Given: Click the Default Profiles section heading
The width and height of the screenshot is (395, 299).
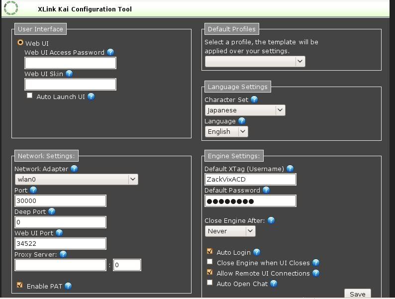Looking at the screenshot, I should click(x=231, y=29).
